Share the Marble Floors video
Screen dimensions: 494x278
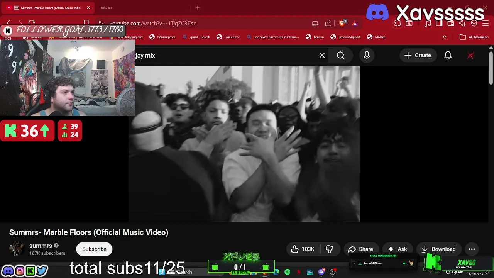[360, 249]
